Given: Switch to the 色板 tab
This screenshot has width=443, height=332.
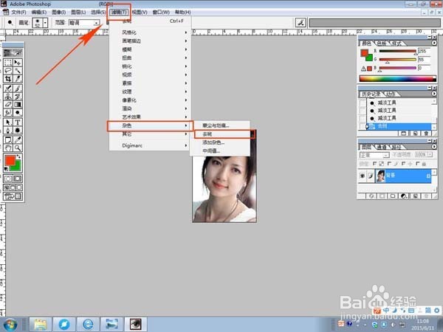Looking at the screenshot, I should 382,44.
